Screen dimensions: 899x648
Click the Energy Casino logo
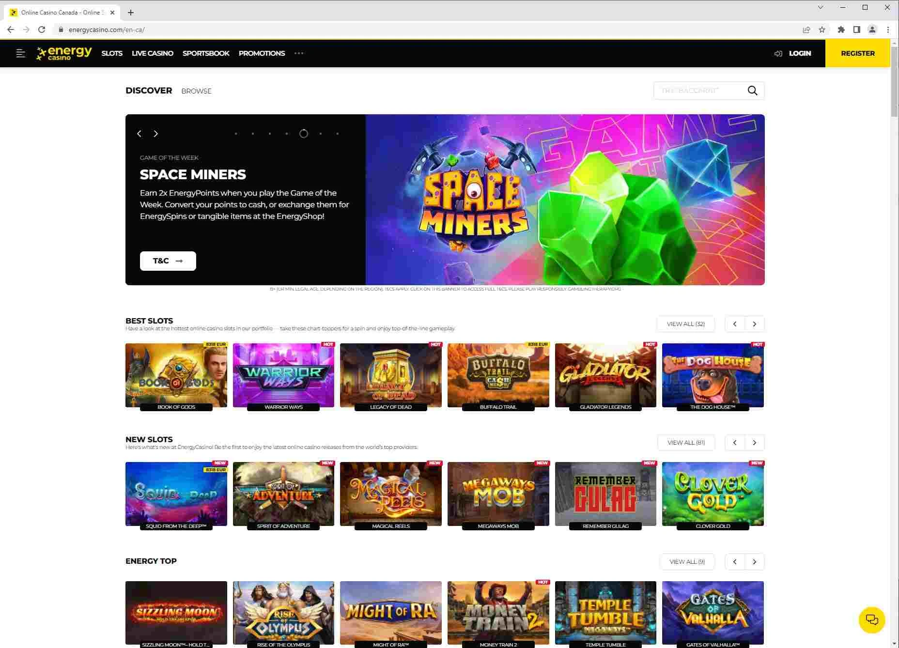click(64, 53)
